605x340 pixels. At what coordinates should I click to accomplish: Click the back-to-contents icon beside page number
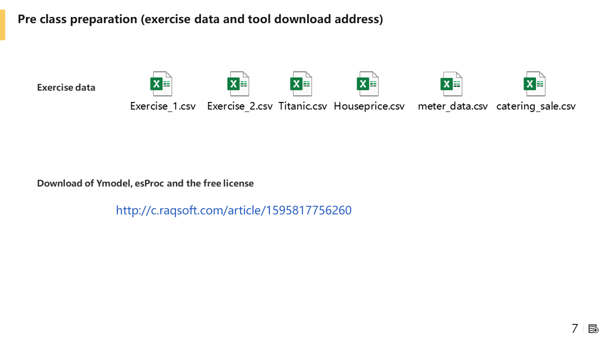[594, 329]
